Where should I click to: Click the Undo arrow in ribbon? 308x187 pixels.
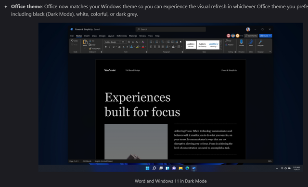click(72, 40)
